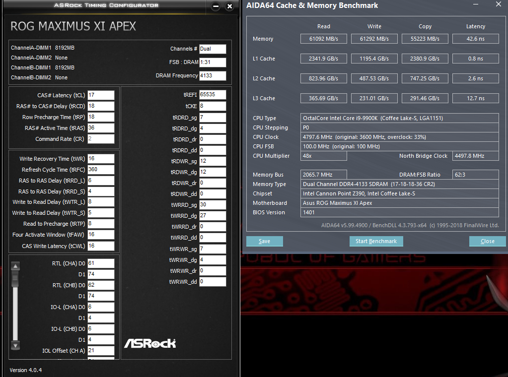This screenshot has height=377, width=508.
Task: Click the Motherboard field Asus ROG Maximus XI Apex
Action: click(x=399, y=203)
